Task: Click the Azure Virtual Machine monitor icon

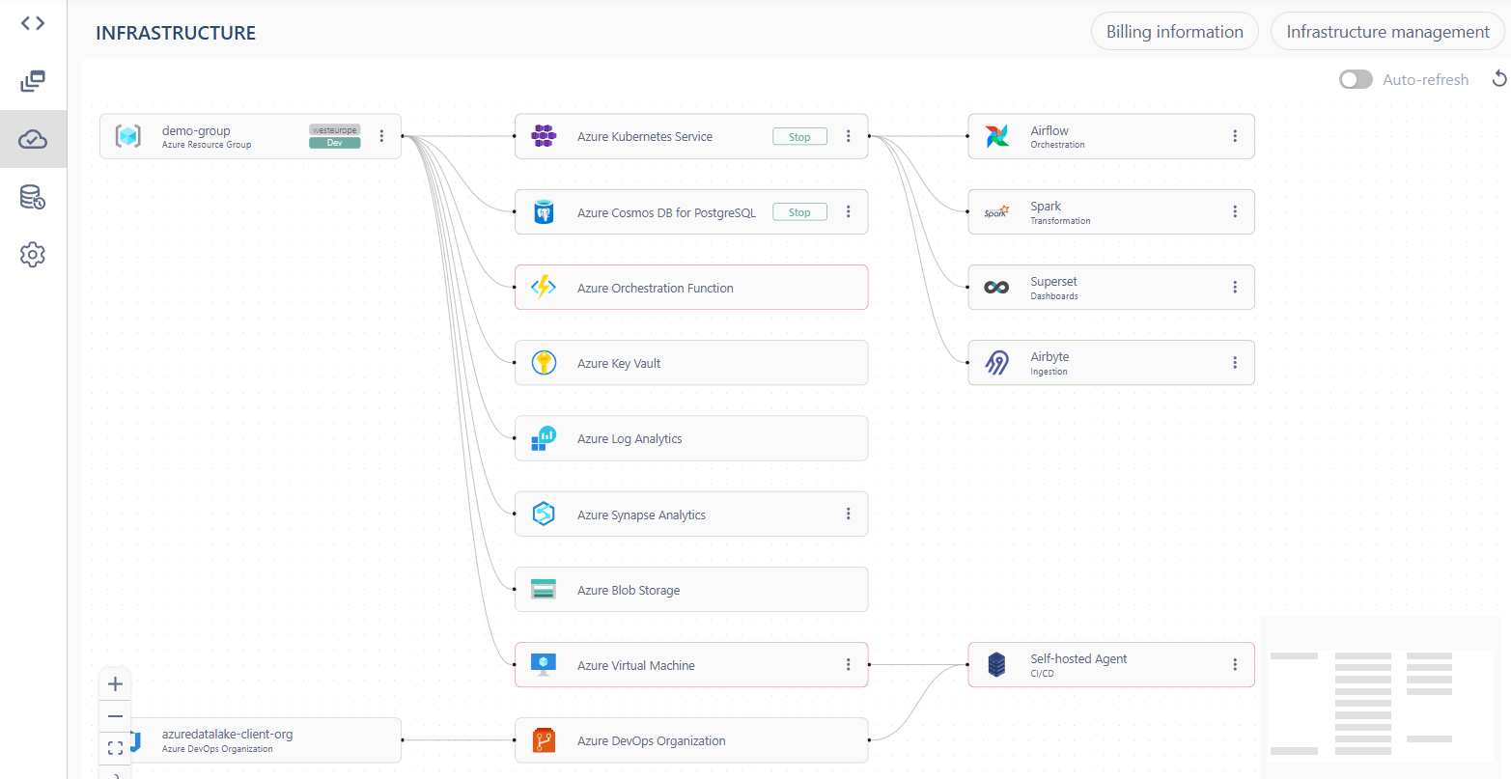Action: (x=544, y=665)
